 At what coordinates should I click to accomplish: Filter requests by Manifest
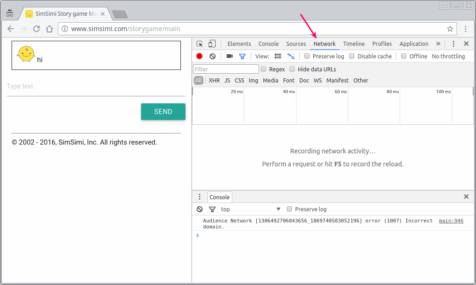pyautogui.click(x=337, y=81)
